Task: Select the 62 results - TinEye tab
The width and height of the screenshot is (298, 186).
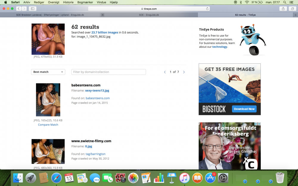Action: click(x=245, y=15)
